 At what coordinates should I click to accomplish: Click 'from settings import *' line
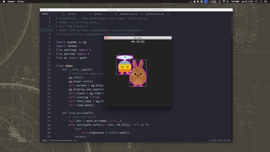(x=73, y=50)
